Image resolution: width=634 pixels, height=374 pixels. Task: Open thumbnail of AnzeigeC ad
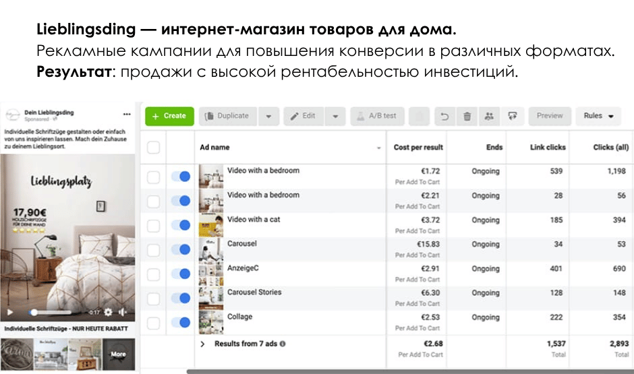coord(210,274)
